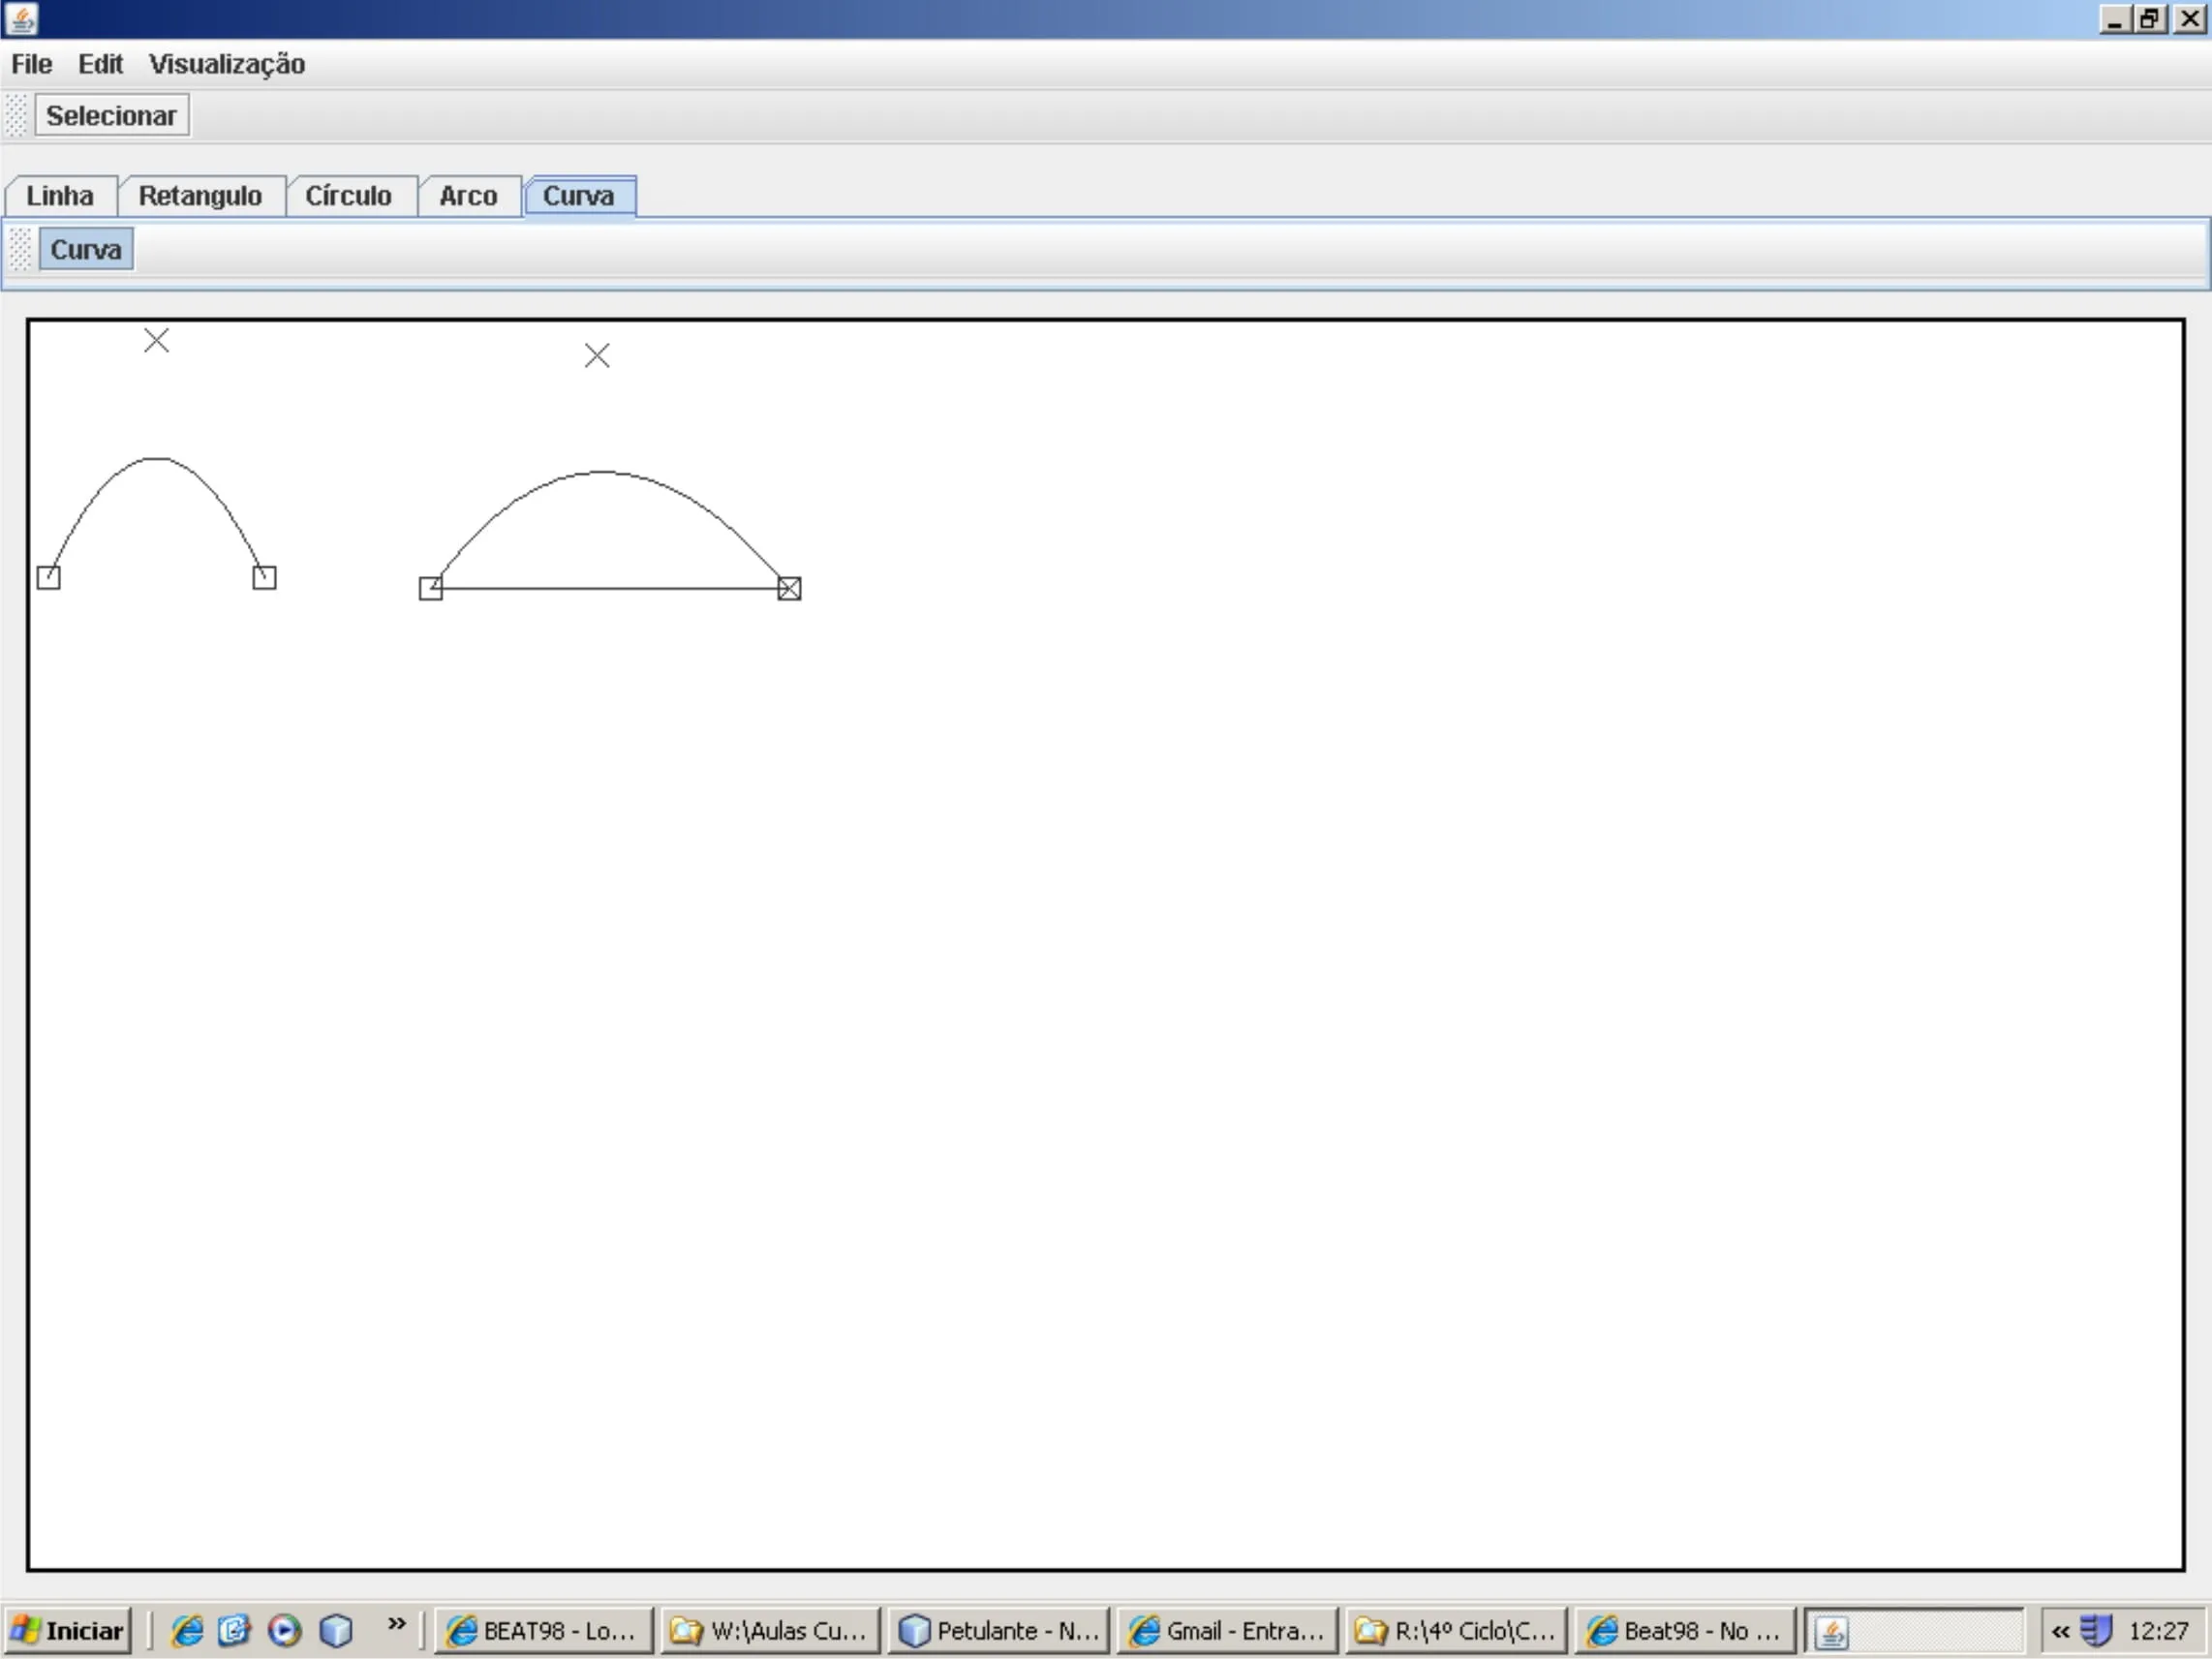
Task: Switch to the Retangulo tab
Action: (x=200, y=196)
